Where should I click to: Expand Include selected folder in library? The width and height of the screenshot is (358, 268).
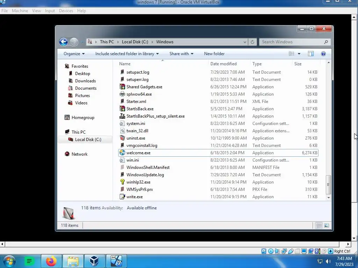point(127,54)
